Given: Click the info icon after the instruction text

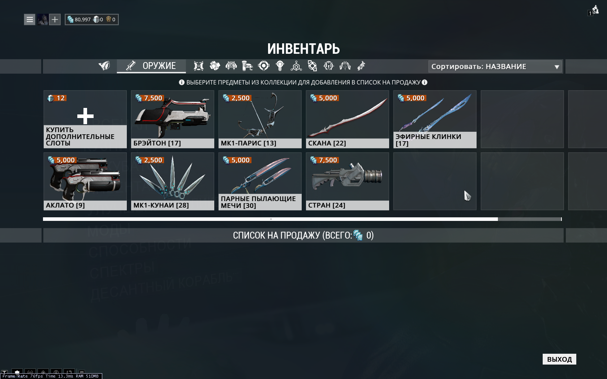Looking at the screenshot, I should [425, 82].
